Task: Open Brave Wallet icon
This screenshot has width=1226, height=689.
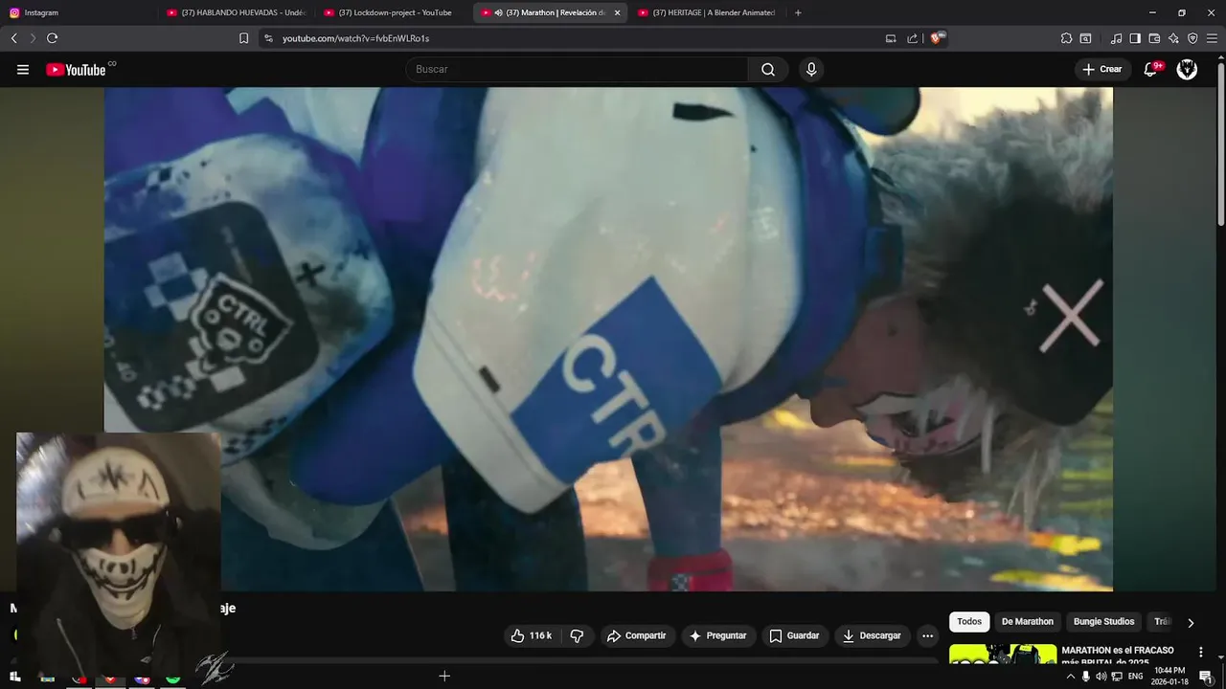Action: (x=1154, y=38)
